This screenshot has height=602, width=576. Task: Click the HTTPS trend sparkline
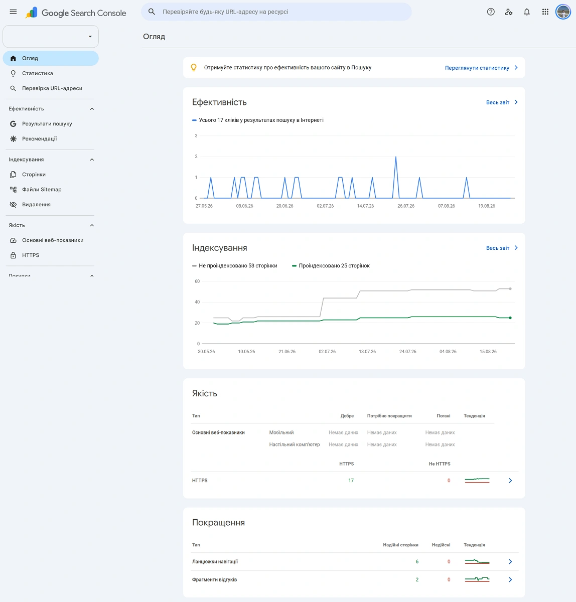point(477,481)
